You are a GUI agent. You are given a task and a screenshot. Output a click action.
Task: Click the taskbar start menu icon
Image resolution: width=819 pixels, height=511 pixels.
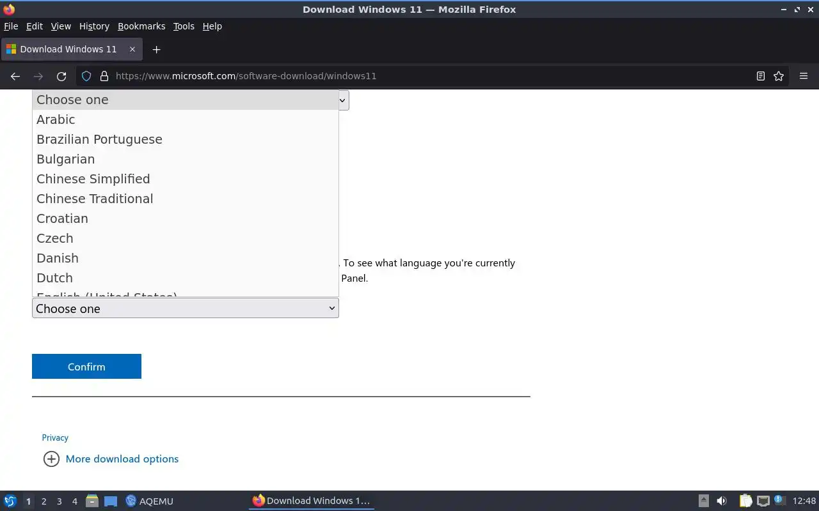(10, 501)
